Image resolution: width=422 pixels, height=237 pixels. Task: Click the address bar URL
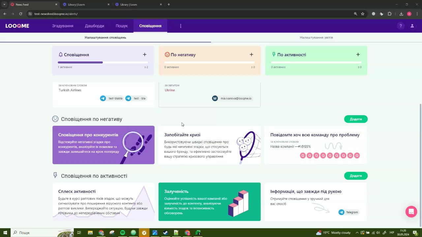click(x=56, y=14)
